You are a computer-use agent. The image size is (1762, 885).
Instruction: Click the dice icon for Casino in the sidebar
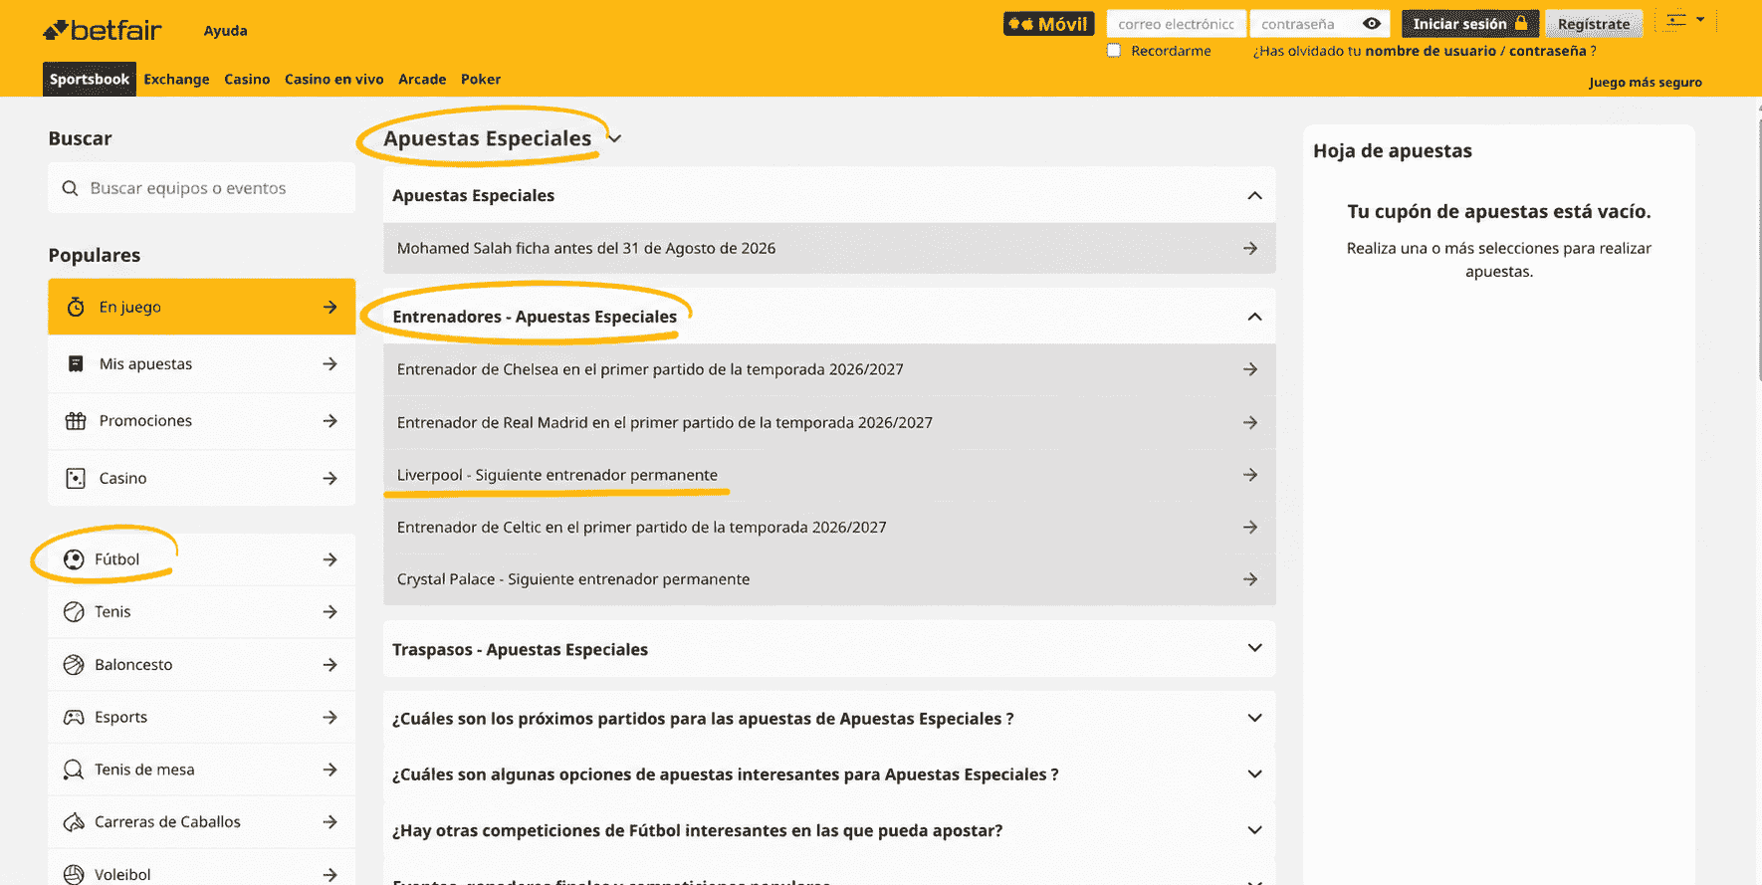pos(76,478)
